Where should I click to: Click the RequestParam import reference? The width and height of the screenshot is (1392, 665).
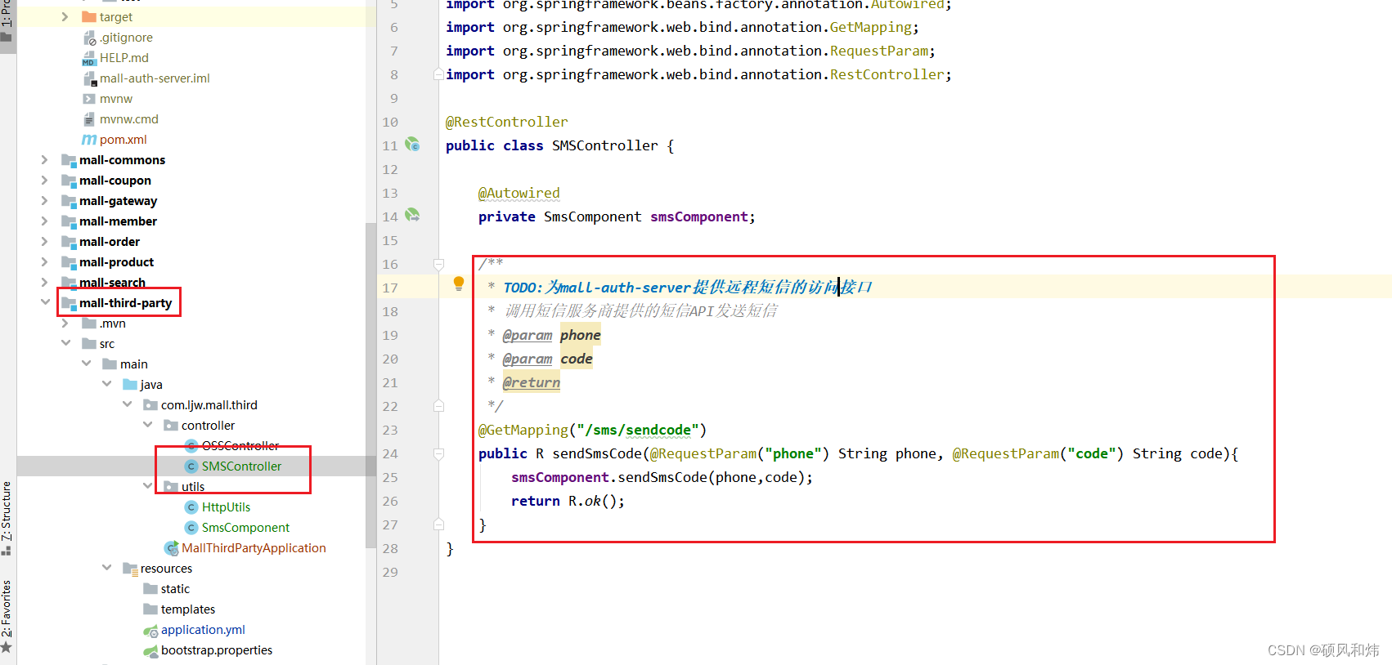878,51
